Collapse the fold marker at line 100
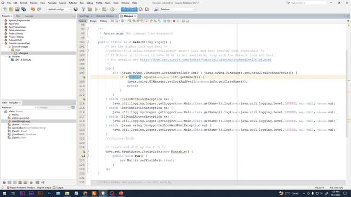Image resolution: width=351 pixels, height=197 pixels. pos(88,42)
